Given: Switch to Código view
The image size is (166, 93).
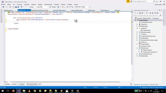Looking at the screenshot, I should click(21, 84).
